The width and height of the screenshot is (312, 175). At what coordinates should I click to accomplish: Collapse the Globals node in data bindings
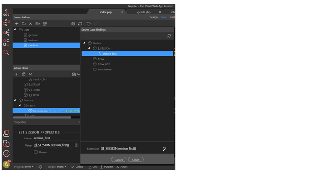84,43
